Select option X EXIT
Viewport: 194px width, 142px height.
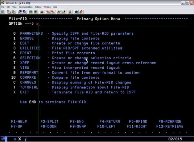pyautogui.click(x=21, y=92)
